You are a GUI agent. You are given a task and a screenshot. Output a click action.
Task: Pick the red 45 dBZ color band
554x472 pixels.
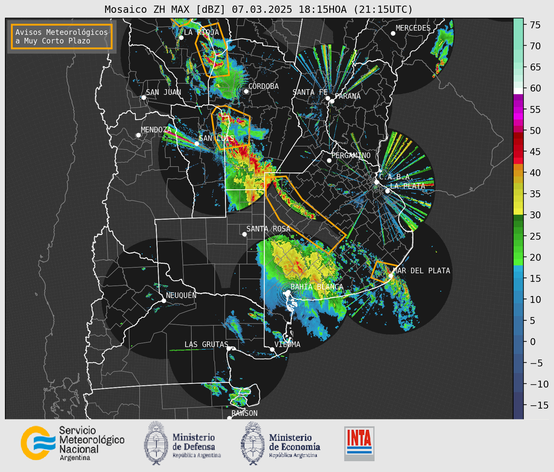[518, 152]
